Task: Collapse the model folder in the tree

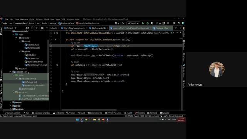Action: pos(19,41)
